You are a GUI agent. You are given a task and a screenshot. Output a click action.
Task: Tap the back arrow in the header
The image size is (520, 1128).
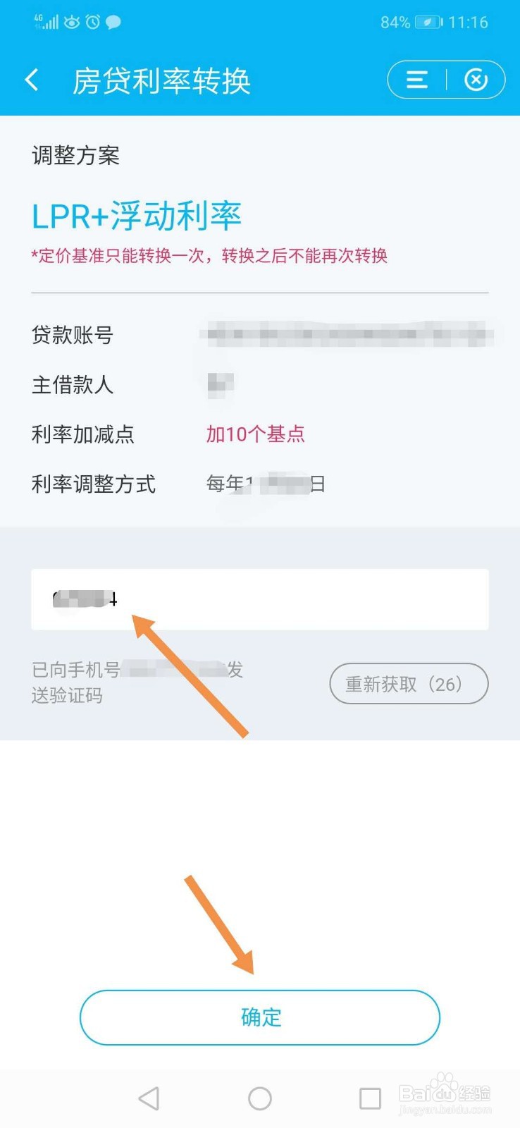(32, 80)
